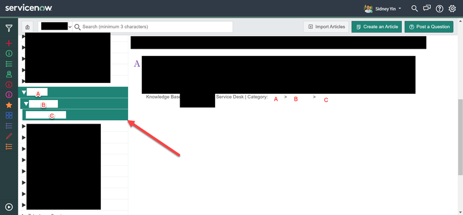Collapse subcategory B in the tree
463x215 pixels.
(x=26, y=103)
